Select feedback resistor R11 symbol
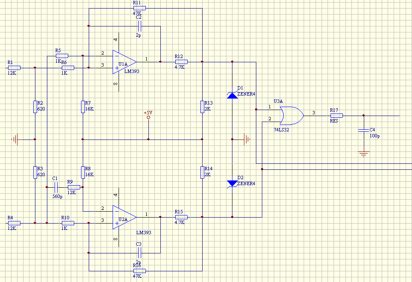The image size is (412, 282). click(139, 8)
